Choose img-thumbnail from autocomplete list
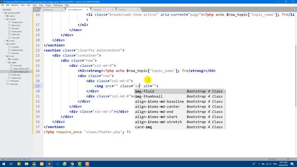The width and height of the screenshot is (297, 167). click(179, 96)
